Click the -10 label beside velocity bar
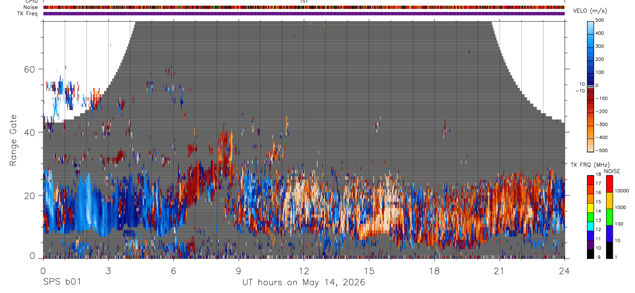The width and height of the screenshot is (635, 293). [581, 90]
